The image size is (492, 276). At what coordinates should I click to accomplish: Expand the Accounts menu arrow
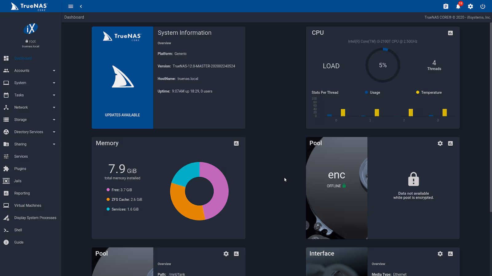[54, 71]
